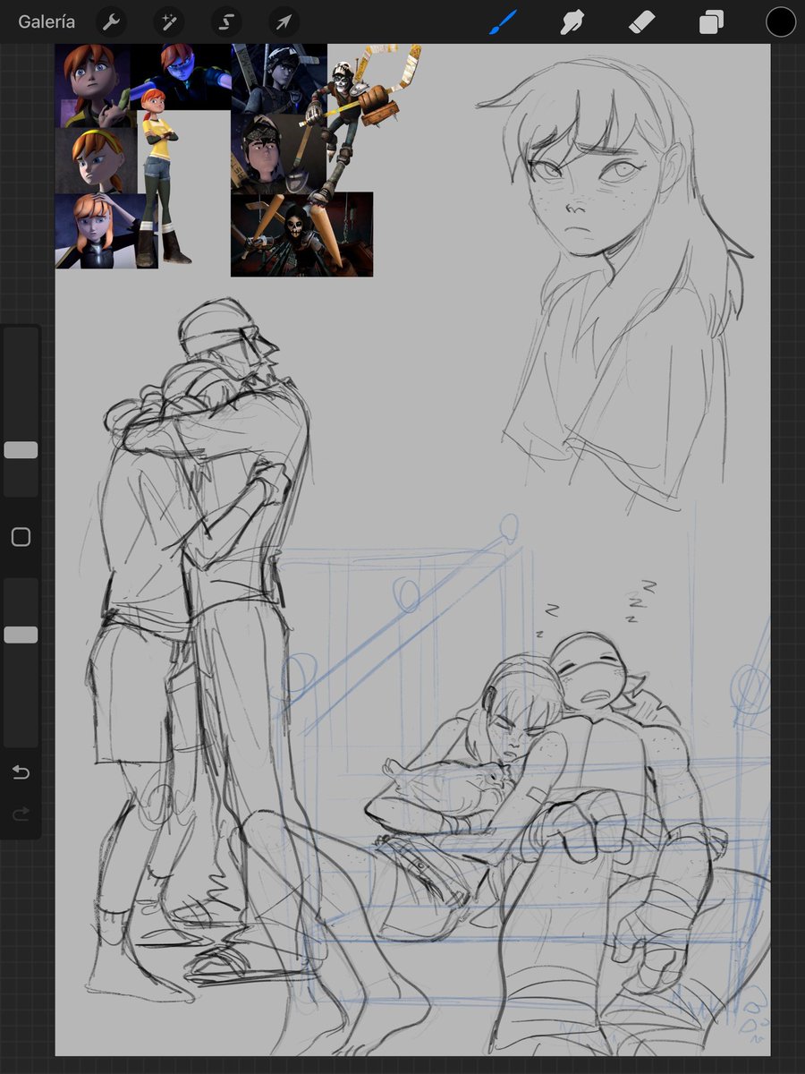Select the Smudge tool
The image size is (805, 1074).
tap(572, 21)
